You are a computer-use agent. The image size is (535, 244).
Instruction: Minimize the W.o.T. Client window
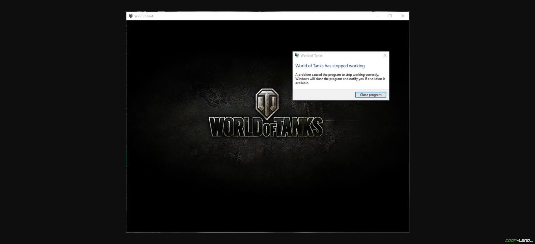pos(377,16)
